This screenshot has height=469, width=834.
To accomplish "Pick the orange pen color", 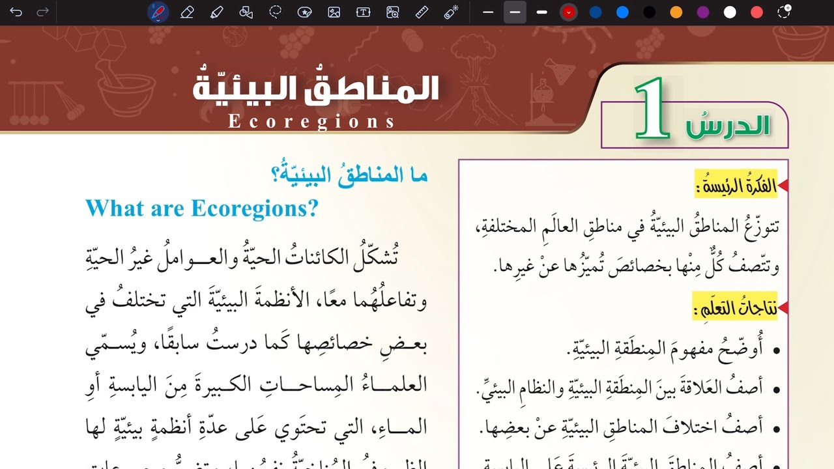I will click(x=676, y=12).
